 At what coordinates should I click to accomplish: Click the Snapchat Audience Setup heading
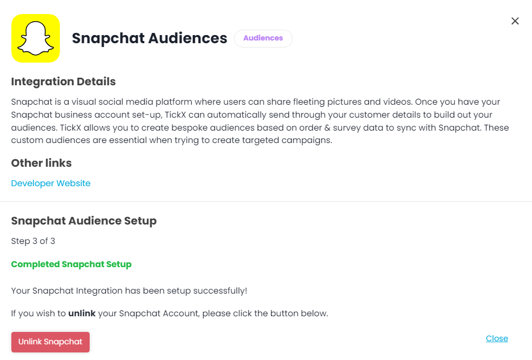pyautogui.click(x=84, y=221)
